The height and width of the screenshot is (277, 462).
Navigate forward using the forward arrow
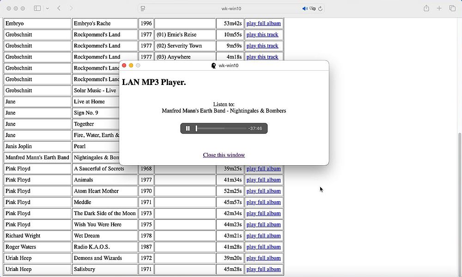(71, 8)
